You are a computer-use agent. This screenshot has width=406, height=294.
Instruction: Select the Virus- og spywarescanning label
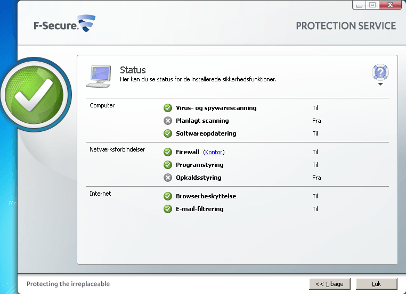[x=216, y=108]
